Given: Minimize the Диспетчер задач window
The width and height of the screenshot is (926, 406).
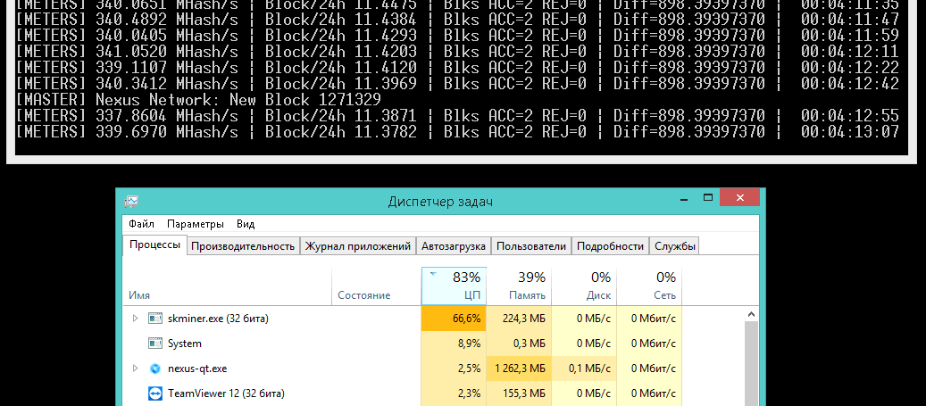Looking at the screenshot, I should (685, 198).
